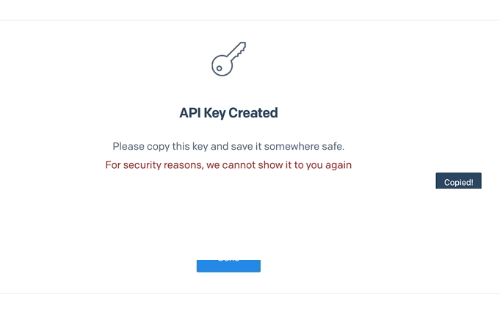
Task: Click the blue Done button
Action: [228, 266]
